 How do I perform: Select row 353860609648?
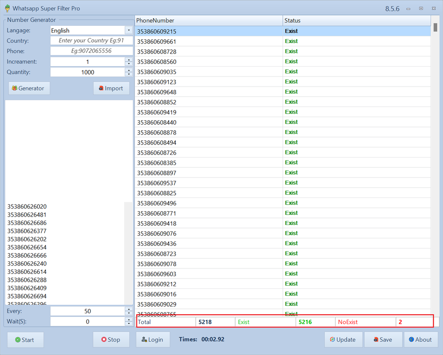click(283, 92)
